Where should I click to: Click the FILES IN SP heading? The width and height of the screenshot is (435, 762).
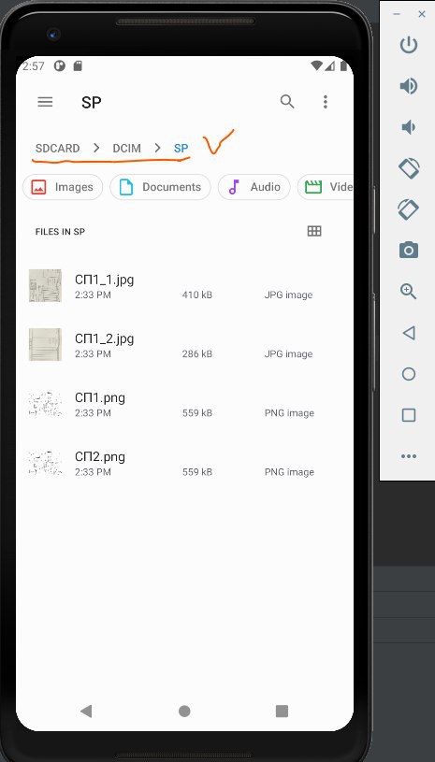[x=60, y=232]
